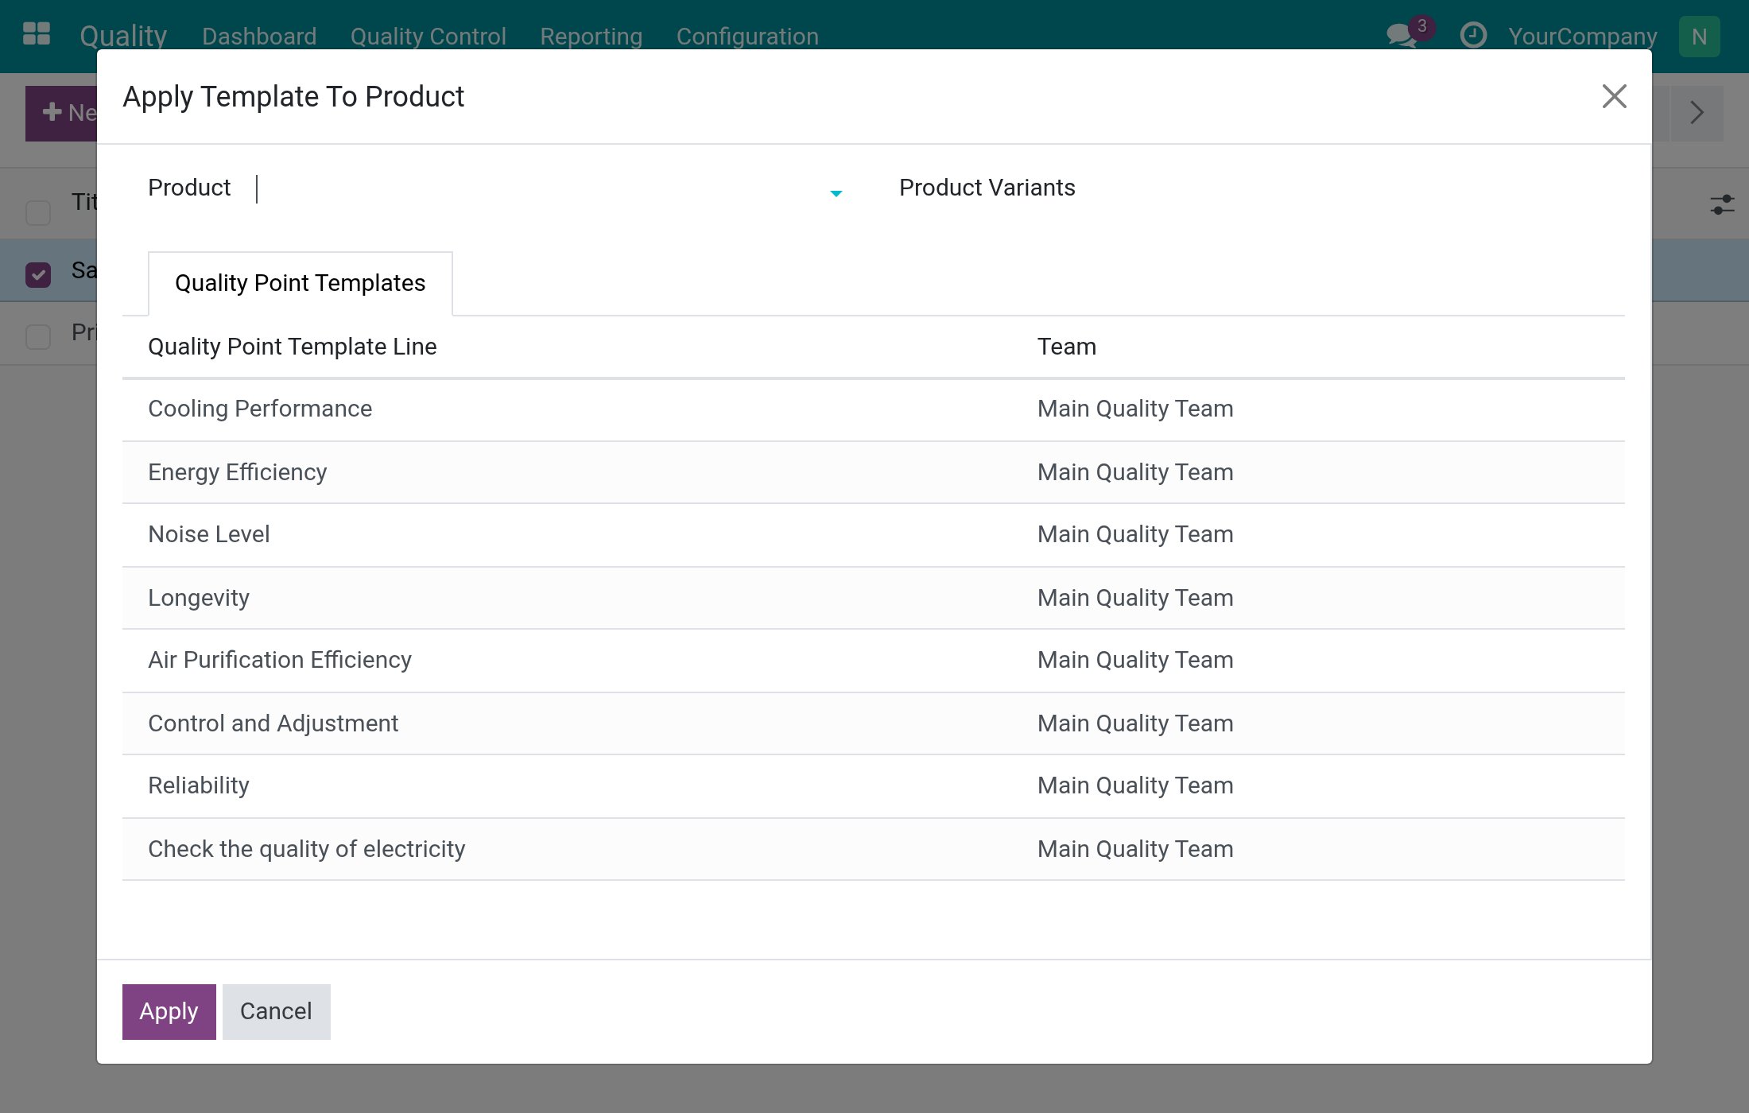Click Check the quality of electricity row

[873, 849]
